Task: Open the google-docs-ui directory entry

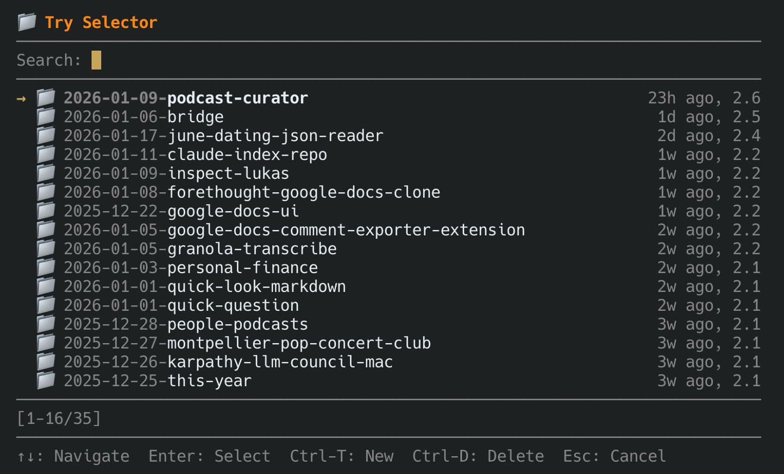Action: click(x=181, y=211)
